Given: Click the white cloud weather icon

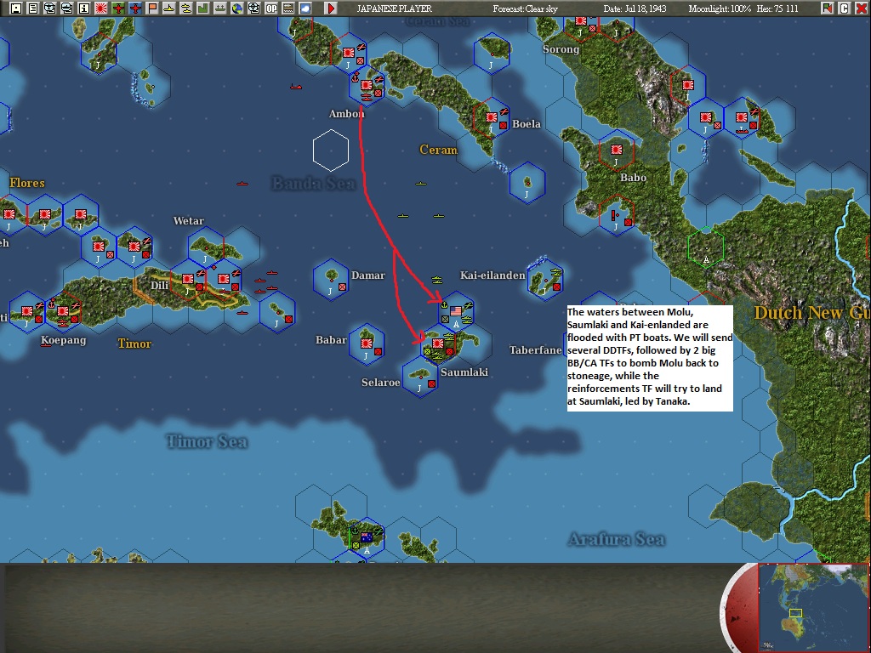Looking at the screenshot, I should [305, 9].
